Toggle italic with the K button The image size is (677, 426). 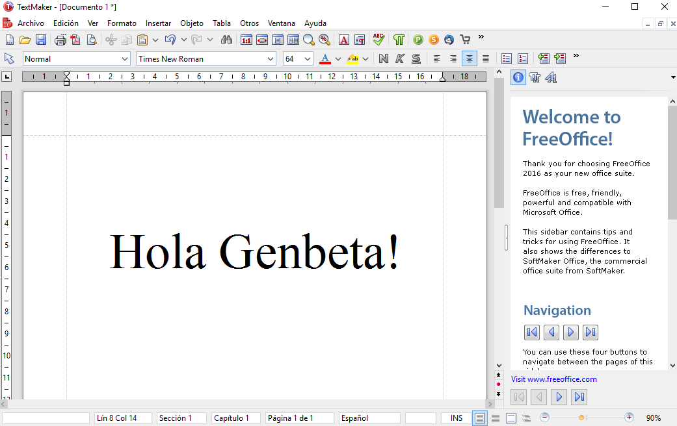[400, 58]
